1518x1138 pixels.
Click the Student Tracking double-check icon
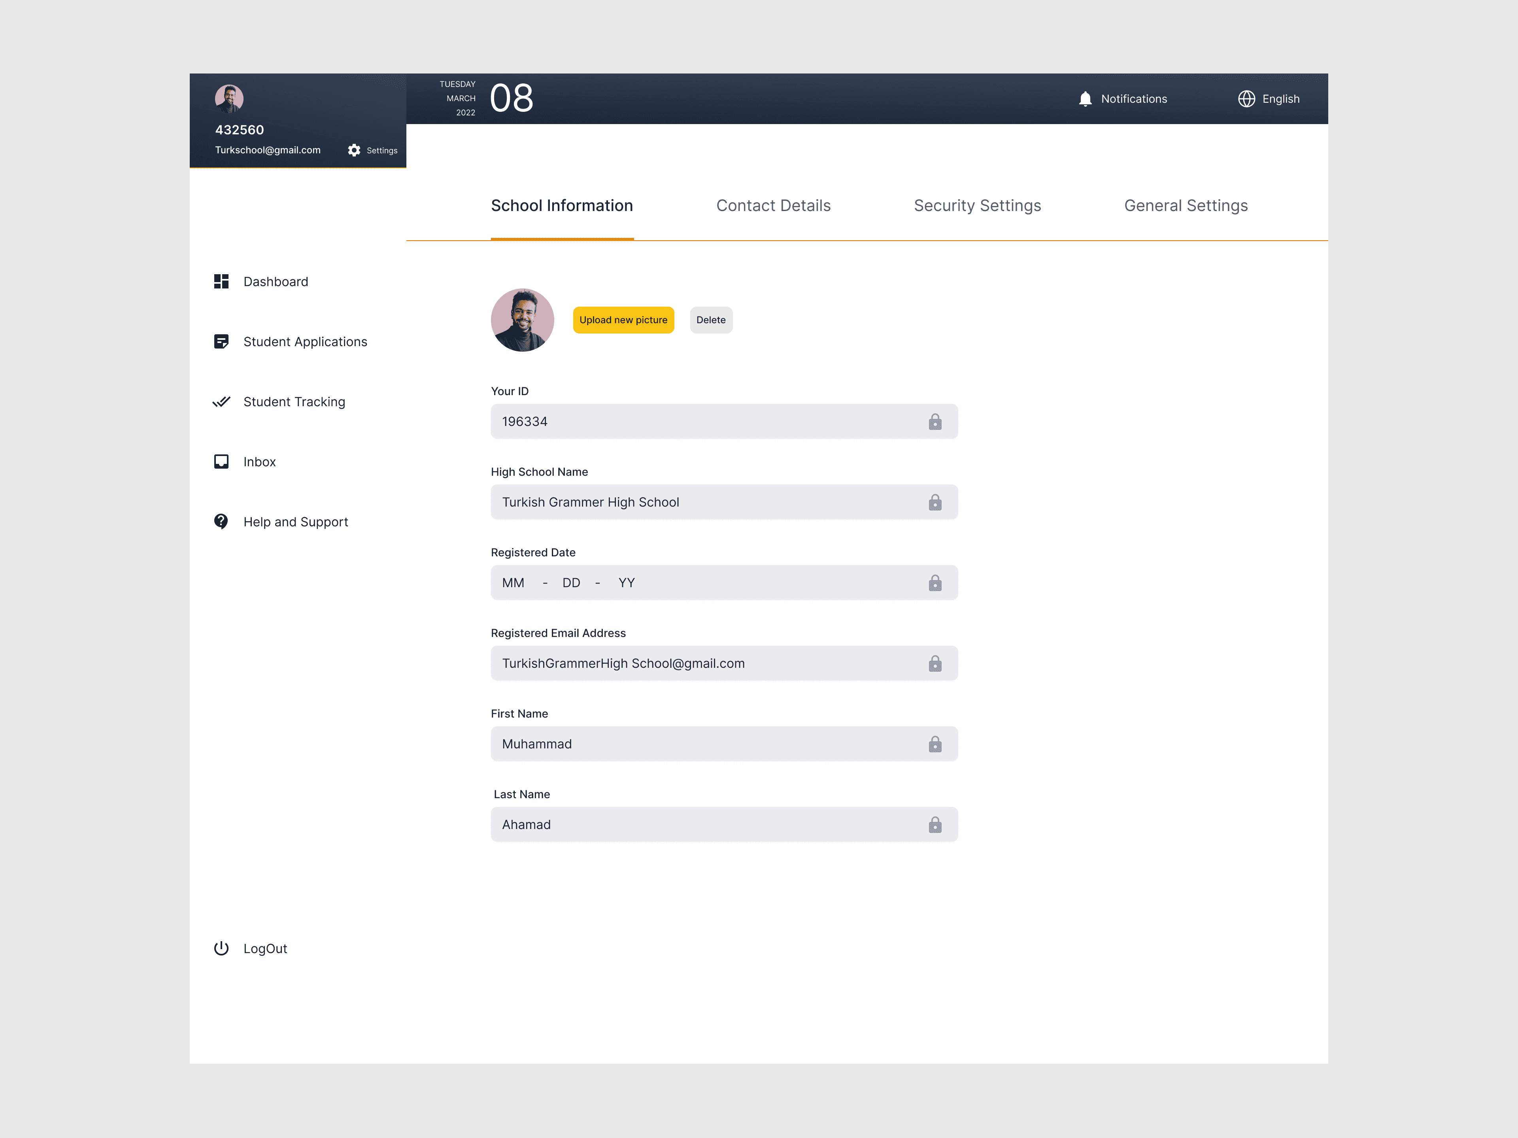click(x=221, y=402)
